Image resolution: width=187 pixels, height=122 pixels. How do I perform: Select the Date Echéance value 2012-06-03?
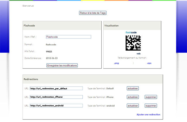52,58
